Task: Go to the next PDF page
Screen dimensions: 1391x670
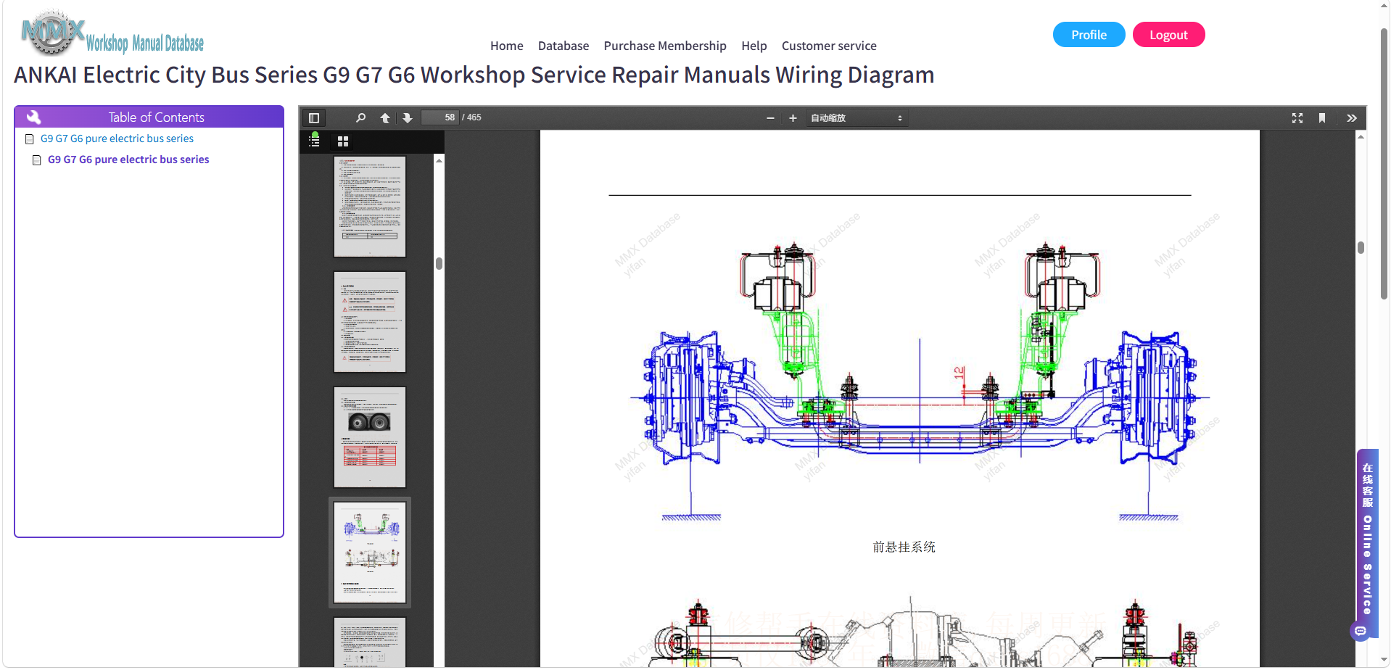Action: (408, 117)
